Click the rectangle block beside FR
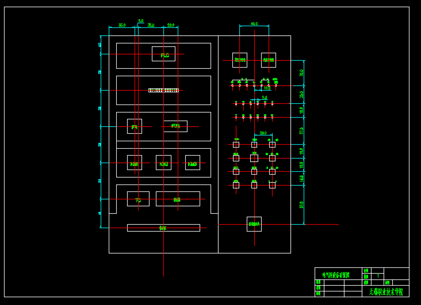This screenshot has width=421, height=305. (175, 126)
